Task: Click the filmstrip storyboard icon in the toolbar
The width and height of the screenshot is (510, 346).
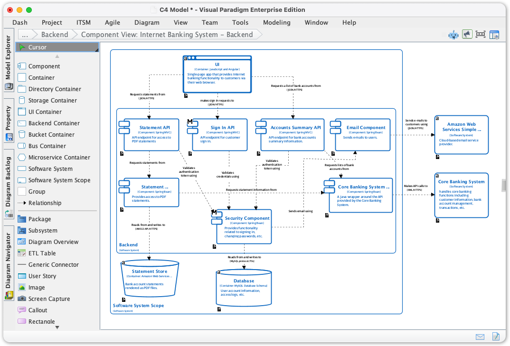Action: point(480,34)
